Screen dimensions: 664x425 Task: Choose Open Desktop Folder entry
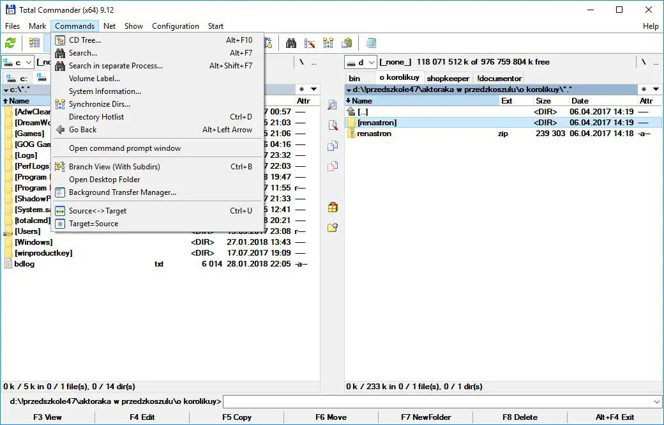pos(158,180)
